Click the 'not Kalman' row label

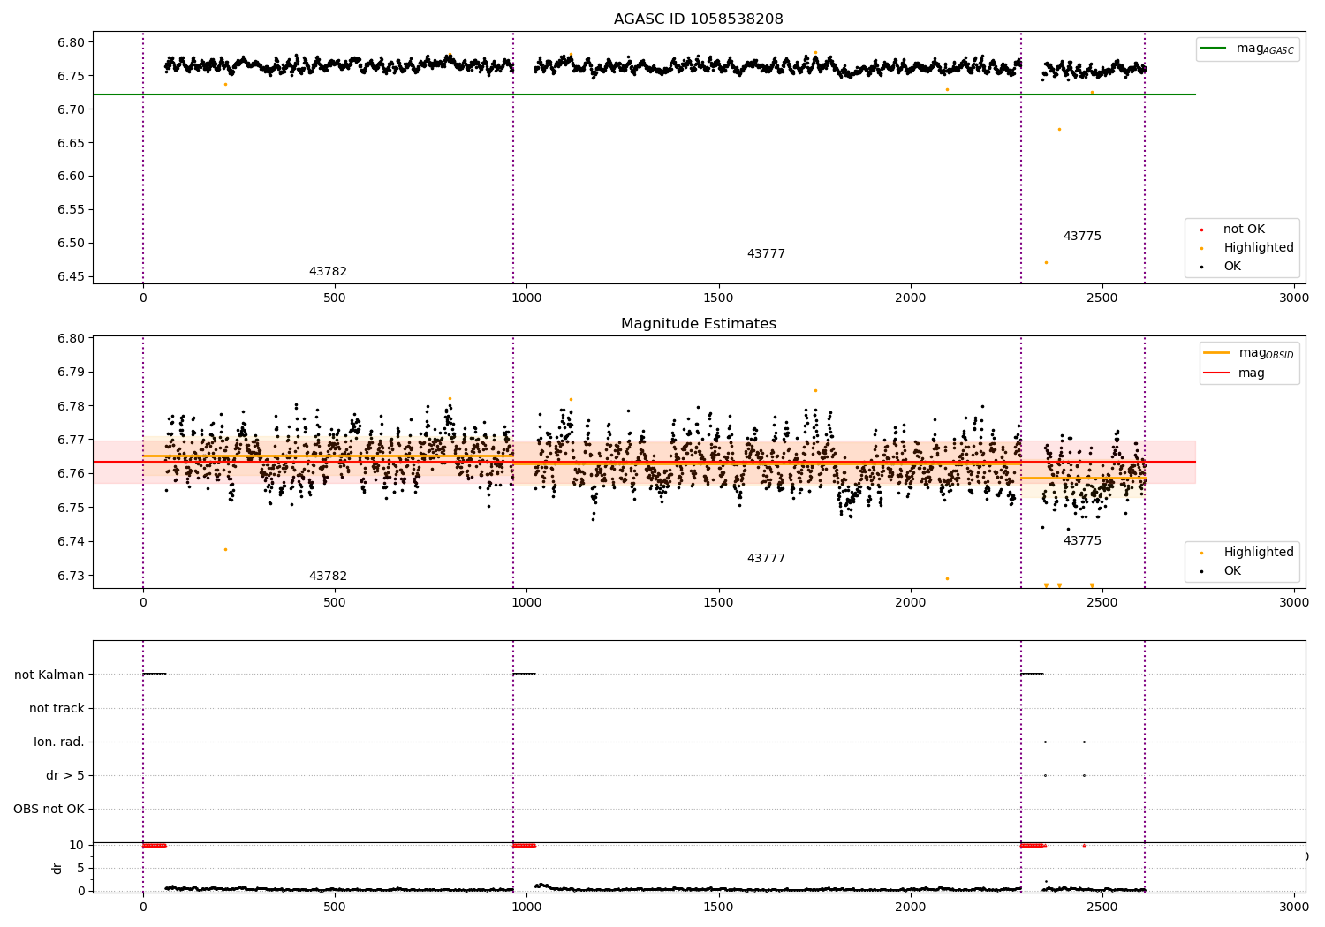pyautogui.click(x=49, y=675)
